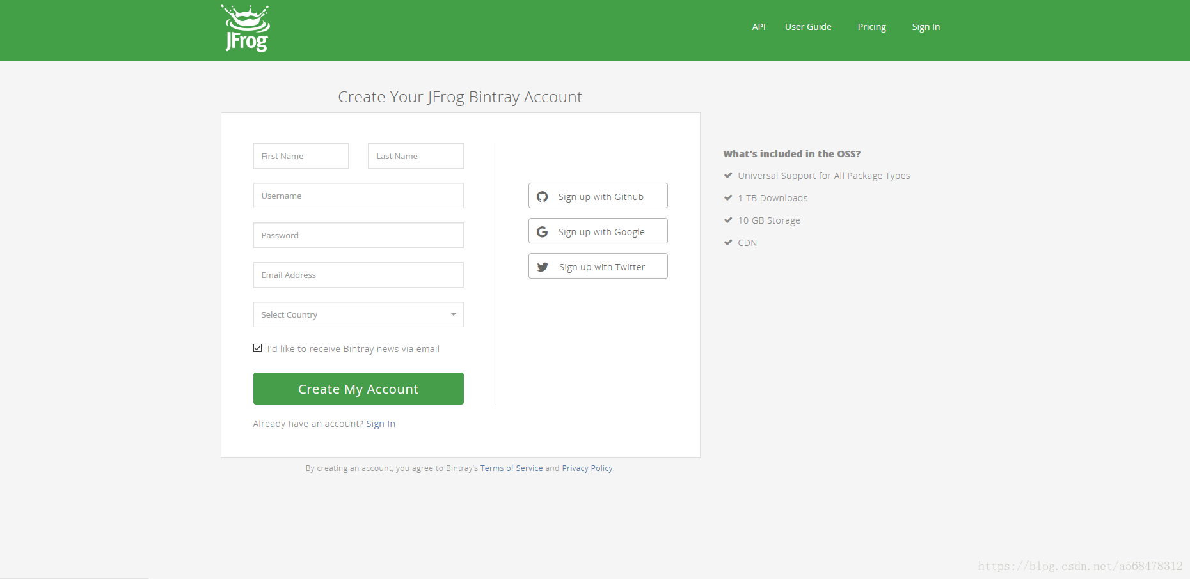Go to the Pricing page
1190x579 pixels.
click(x=871, y=27)
